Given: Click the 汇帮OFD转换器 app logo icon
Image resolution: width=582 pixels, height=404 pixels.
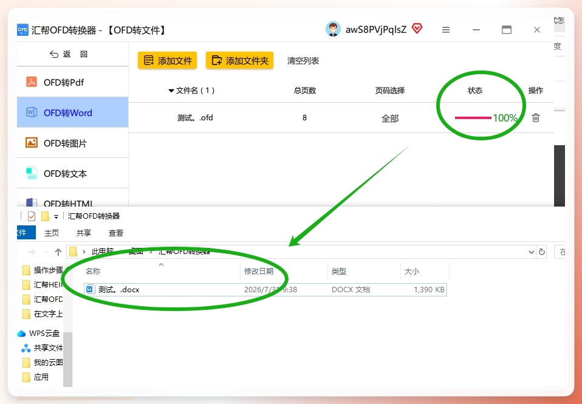Looking at the screenshot, I should point(22,30).
